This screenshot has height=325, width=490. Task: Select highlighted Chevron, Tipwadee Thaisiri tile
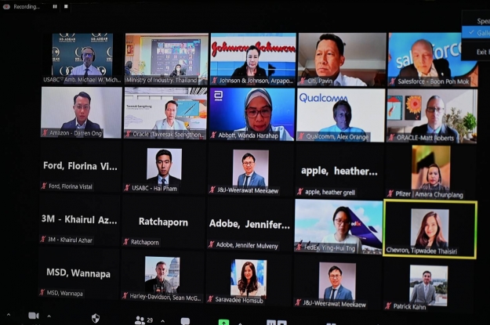[430, 229]
